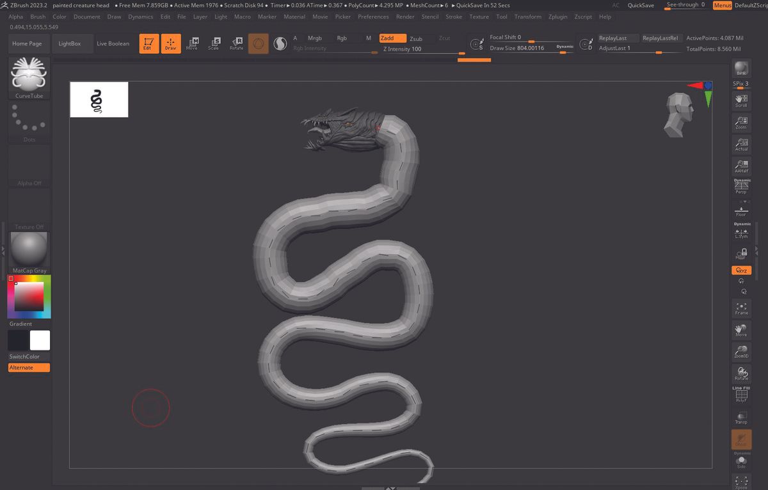Image resolution: width=768 pixels, height=490 pixels.
Task: Turn on Solo mode
Action: coord(740,462)
